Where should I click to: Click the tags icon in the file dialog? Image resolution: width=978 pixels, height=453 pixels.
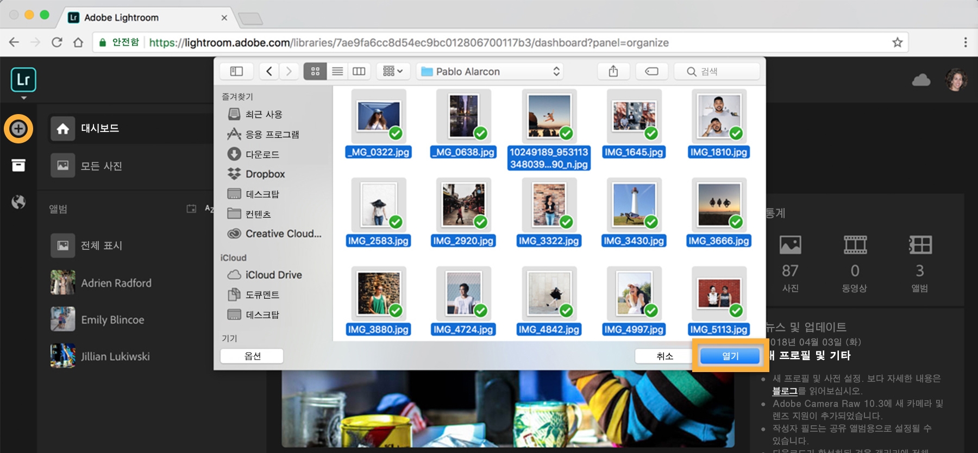pos(651,71)
